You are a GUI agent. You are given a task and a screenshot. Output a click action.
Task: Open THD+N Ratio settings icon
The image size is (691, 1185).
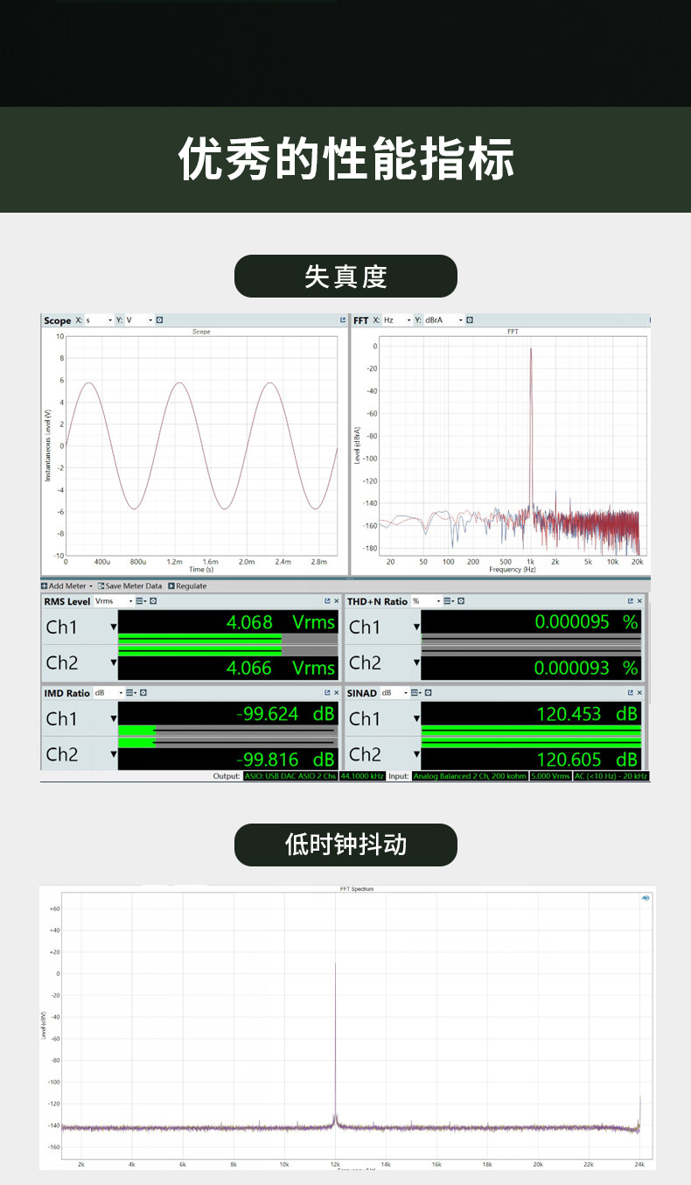[461, 601]
